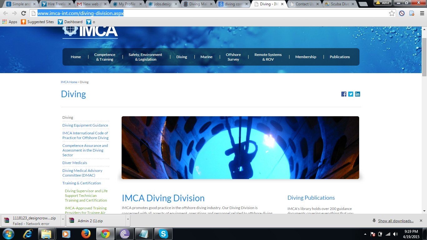Open Diving Equipment Guidance link

click(x=85, y=125)
